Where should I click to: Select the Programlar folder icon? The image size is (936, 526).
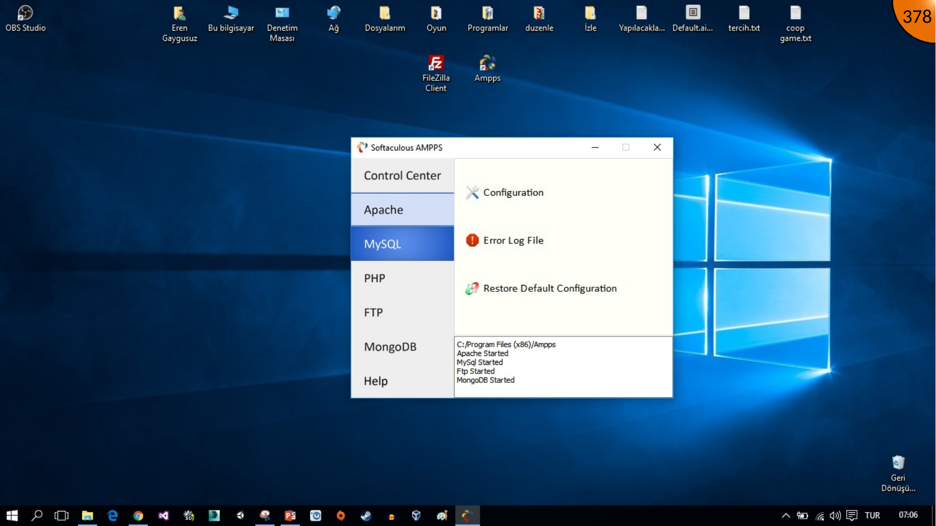click(x=488, y=19)
